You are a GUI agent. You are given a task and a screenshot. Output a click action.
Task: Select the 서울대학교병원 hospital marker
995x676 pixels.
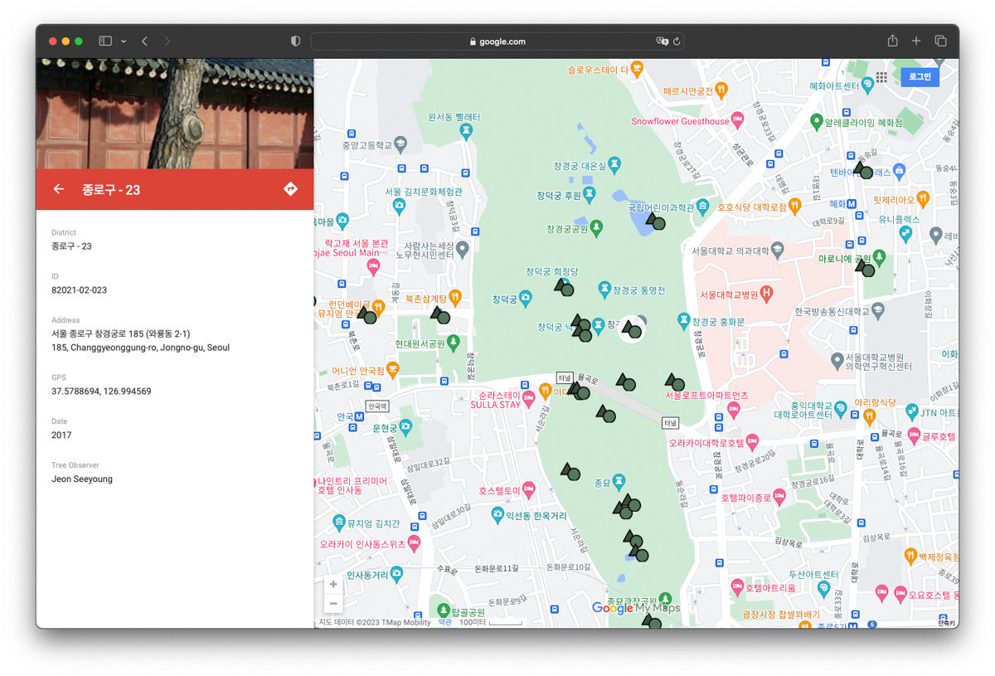[767, 294]
